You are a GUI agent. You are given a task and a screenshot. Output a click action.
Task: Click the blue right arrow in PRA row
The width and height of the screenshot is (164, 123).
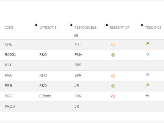point(147,75)
